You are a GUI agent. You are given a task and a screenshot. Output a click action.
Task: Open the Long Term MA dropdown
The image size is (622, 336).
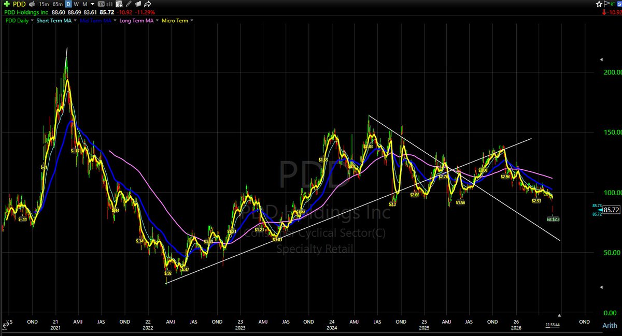click(157, 21)
